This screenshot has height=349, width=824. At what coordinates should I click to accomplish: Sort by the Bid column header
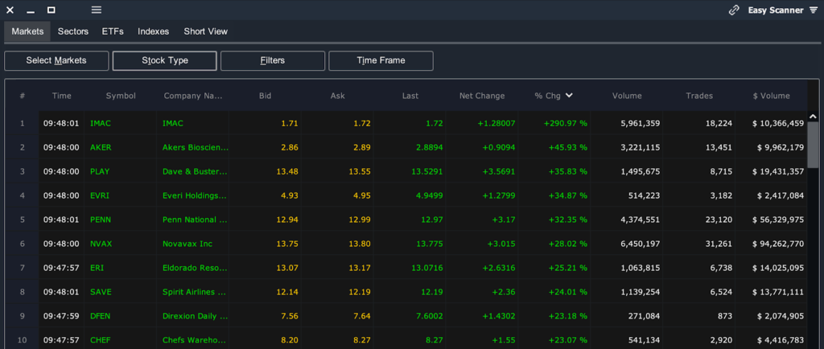266,96
